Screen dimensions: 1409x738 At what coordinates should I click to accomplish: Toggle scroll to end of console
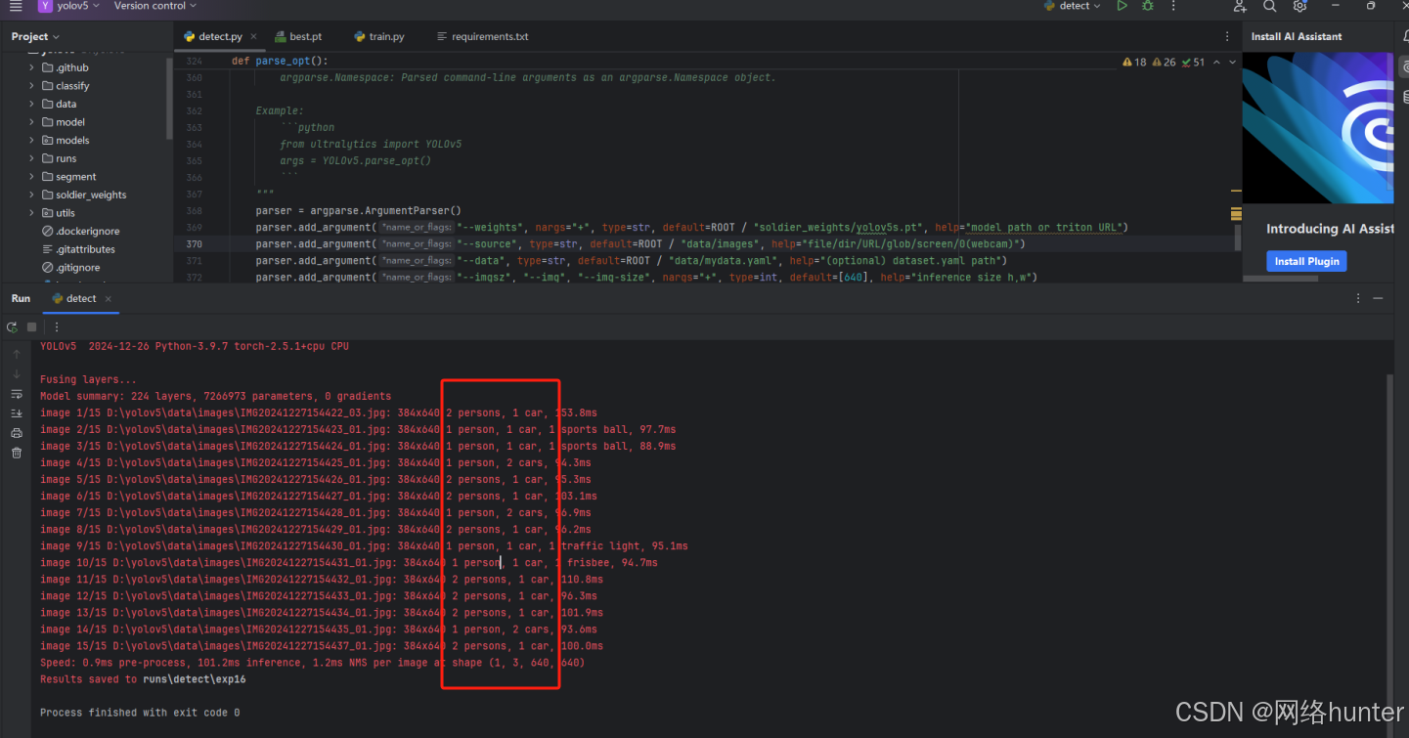pos(17,413)
